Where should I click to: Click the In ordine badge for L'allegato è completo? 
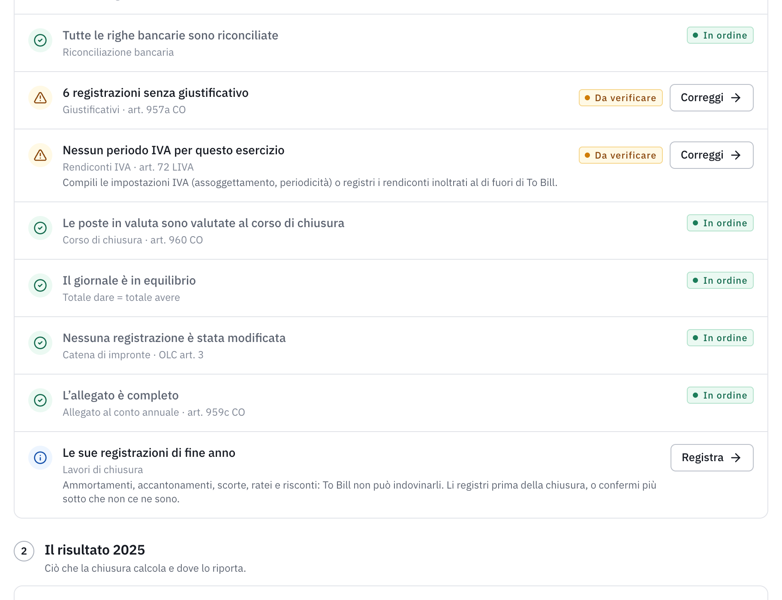pyautogui.click(x=720, y=395)
